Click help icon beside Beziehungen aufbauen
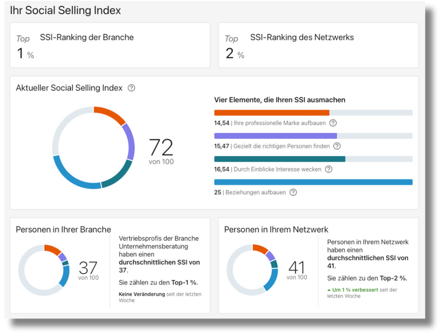This screenshot has height=335, width=444. click(293, 193)
